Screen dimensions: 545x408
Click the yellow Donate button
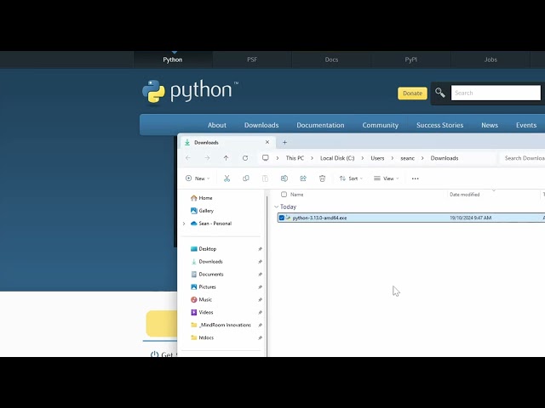412,93
